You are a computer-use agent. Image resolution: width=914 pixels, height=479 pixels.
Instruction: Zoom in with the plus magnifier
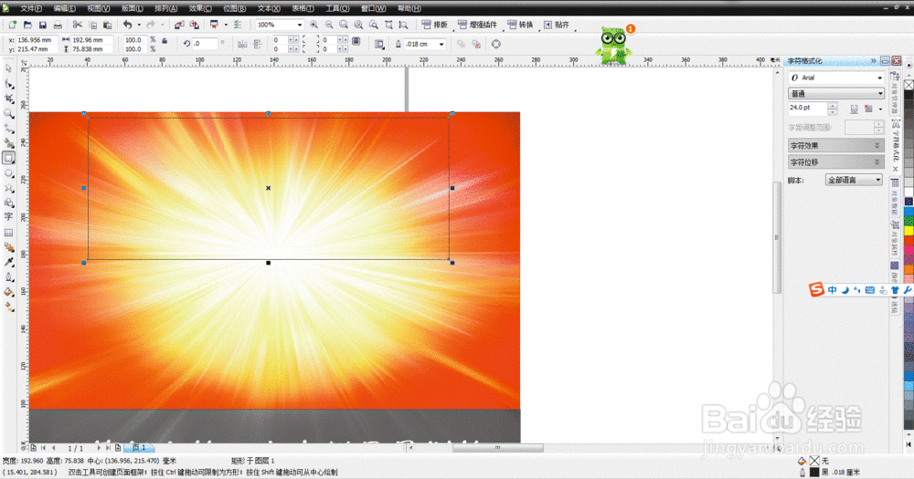pyautogui.click(x=314, y=25)
